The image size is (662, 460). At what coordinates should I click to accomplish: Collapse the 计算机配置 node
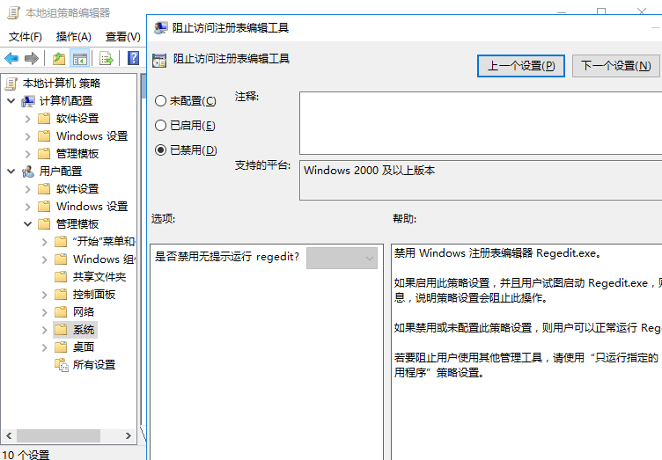click(x=11, y=101)
